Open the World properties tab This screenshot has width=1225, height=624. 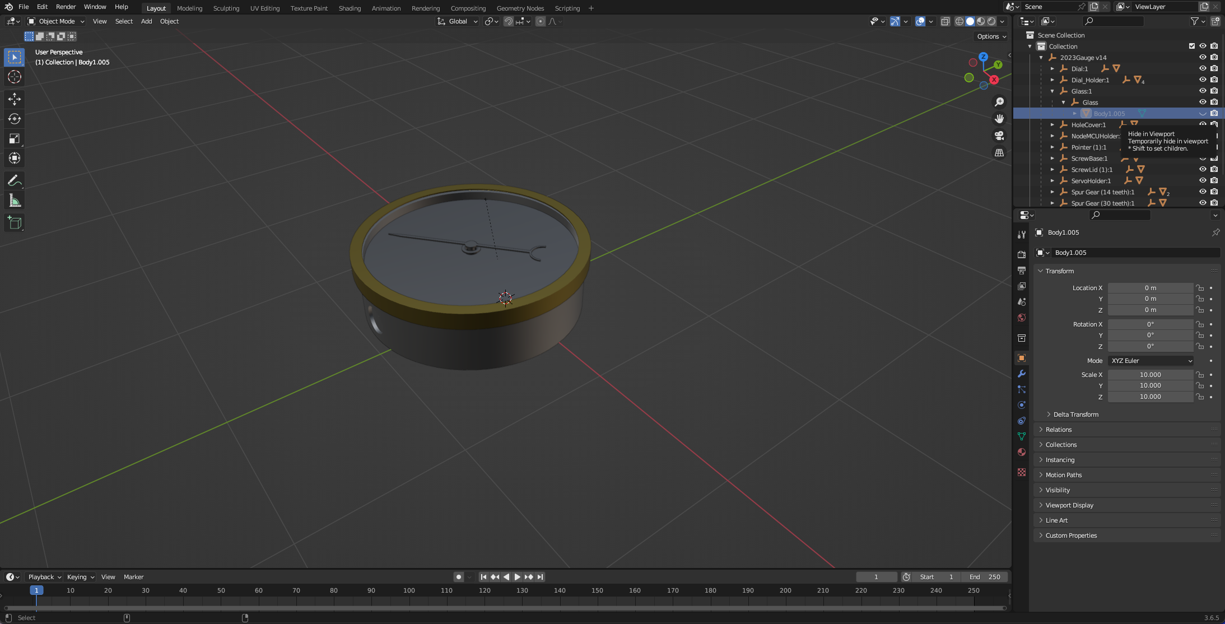click(x=1022, y=318)
